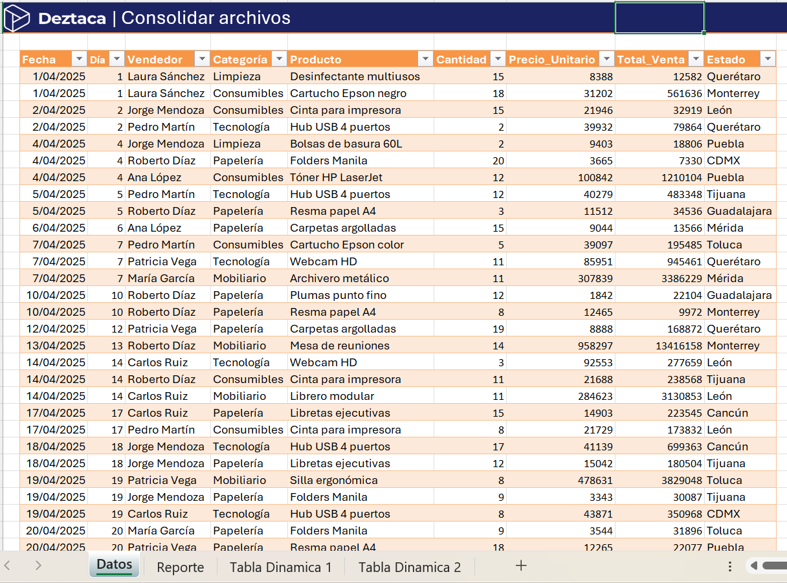Viewport: 787px width, 583px height.
Task: Open the Vendedor column filter dropdown
Action: [202, 59]
